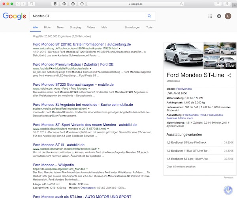Click the blue search magnifier icon

point(149,16)
